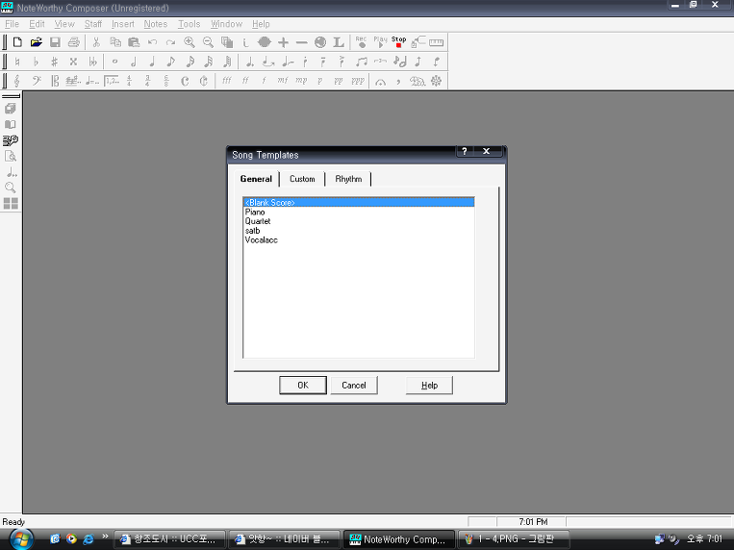Switch to the Rhythm tab
Image resolution: width=734 pixels, height=550 pixels.
tap(348, 179)
